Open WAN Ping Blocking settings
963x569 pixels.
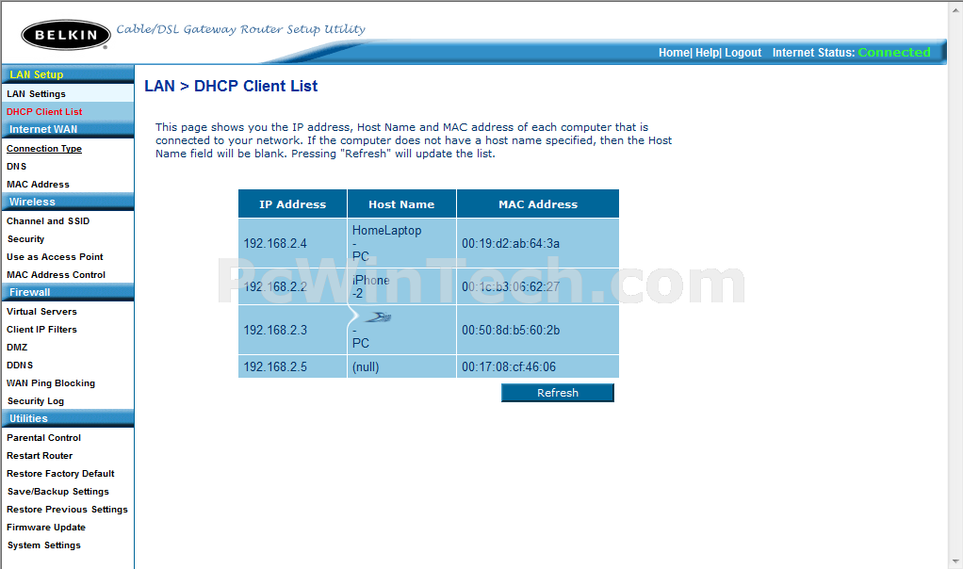[51, 383]
